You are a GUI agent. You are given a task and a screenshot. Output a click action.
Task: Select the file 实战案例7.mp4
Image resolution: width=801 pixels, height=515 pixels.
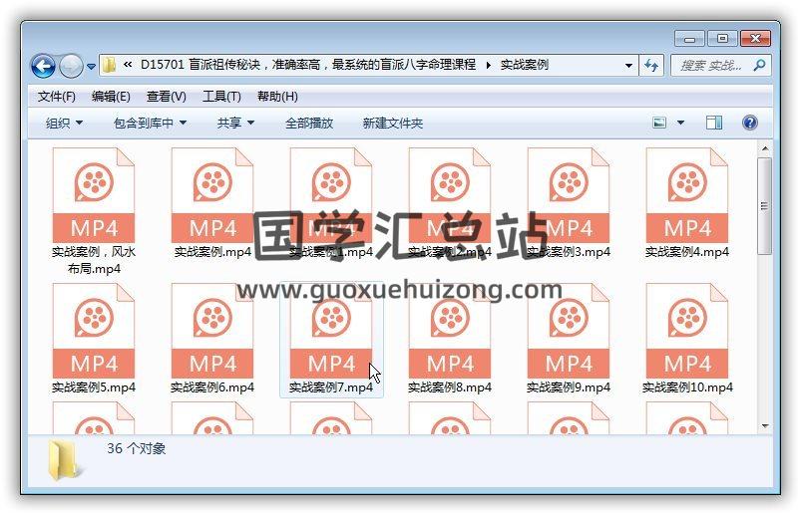click(x=331, y=339)
